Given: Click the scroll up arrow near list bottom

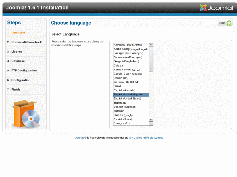Looking at the screenshot, I should pyautogui.click(x=151, y=120).
